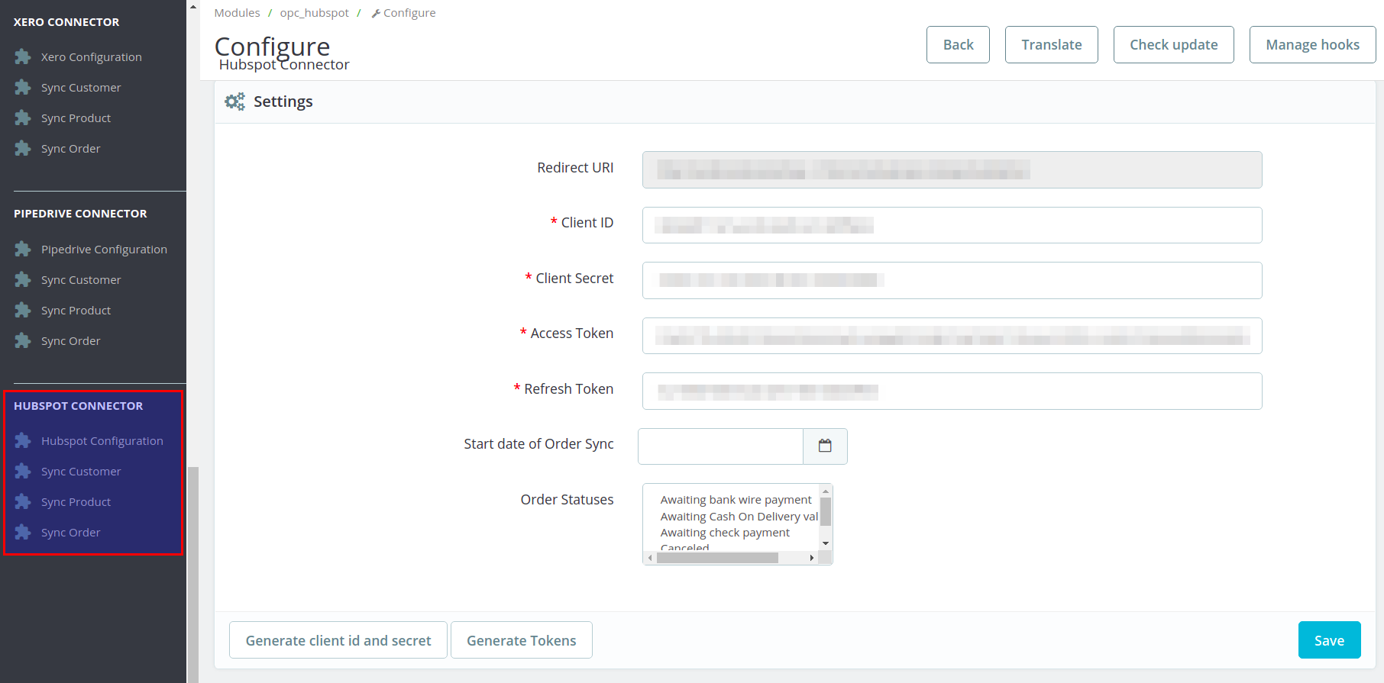1384x683 pixels.
Task: Click wrench icon in Configure breadcrumb
Action: 376,14
